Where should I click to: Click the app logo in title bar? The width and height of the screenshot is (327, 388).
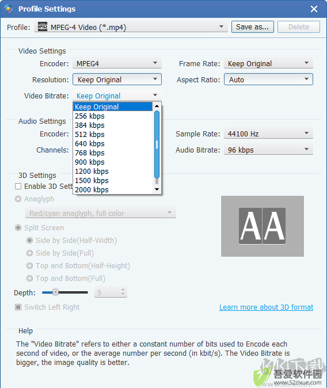(x=9, y=9)
